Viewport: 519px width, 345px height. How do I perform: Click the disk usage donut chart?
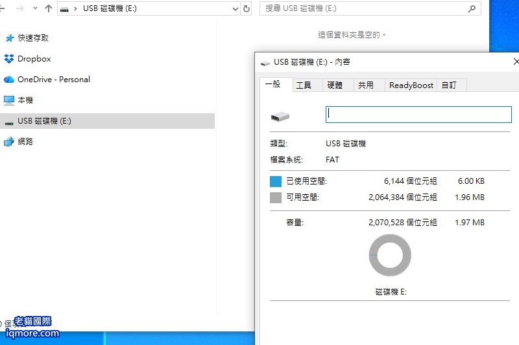coord(390,255)
